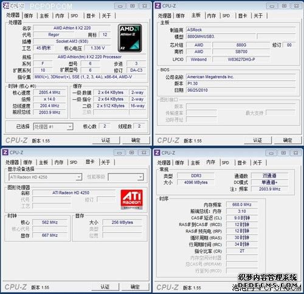This screenshot has width=304, height=294.
Task: Click the BIOS date 06/25/2010
Action: point(241,90)
